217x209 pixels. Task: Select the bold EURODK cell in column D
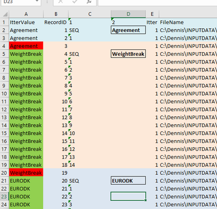coord(128,181)
